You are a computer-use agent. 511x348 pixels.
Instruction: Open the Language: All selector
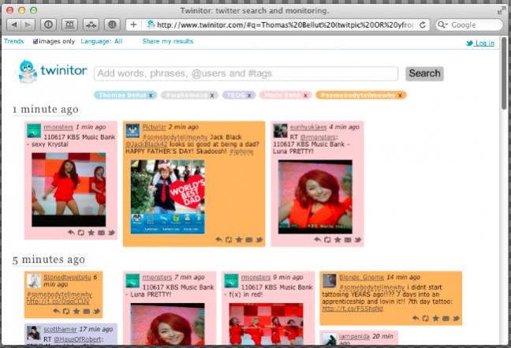[x=102, y=41]
